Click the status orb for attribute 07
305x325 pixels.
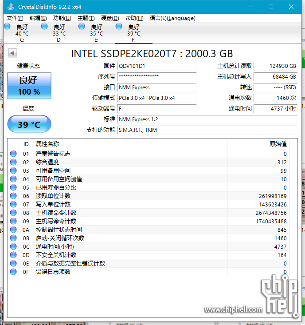tap(13, 204)
